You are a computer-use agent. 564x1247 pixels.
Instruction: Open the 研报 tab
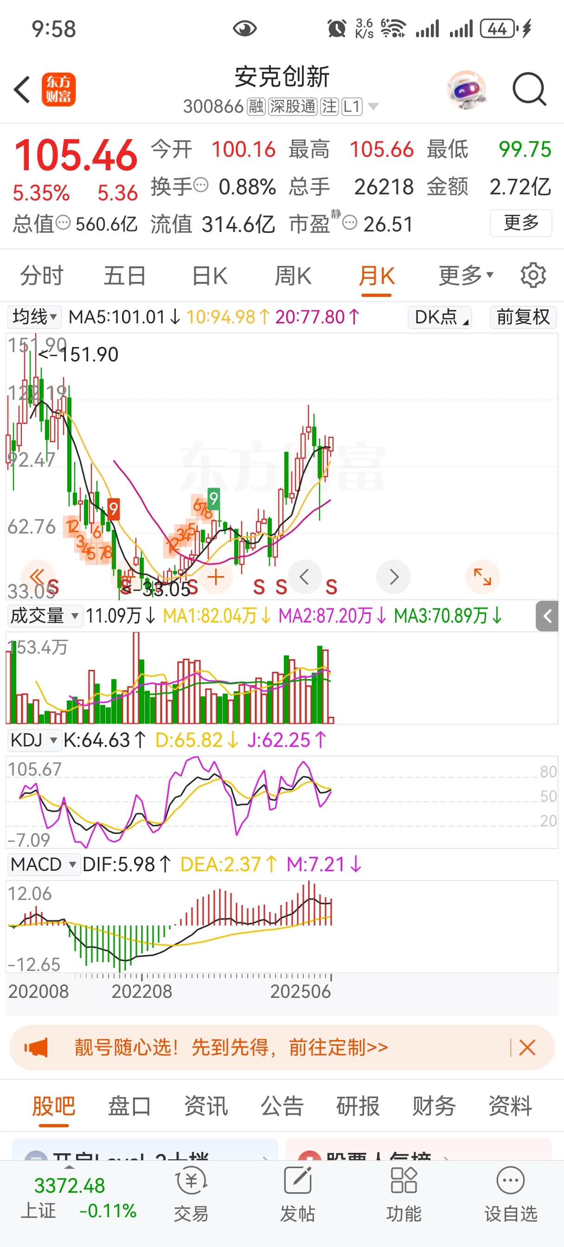[x=358, y=1106]
